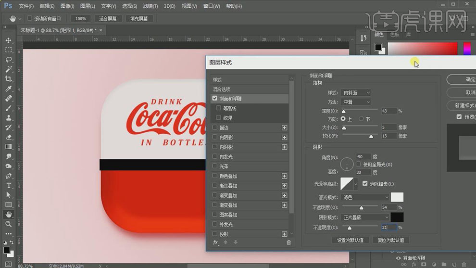Select the Lasso tool
476x268 pixels.
point(9,60)
